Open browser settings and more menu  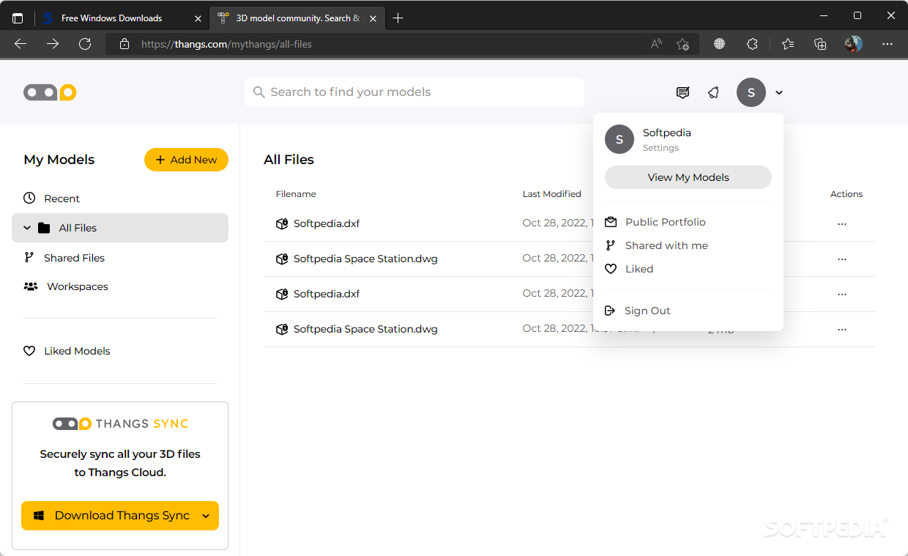point(887,44)
